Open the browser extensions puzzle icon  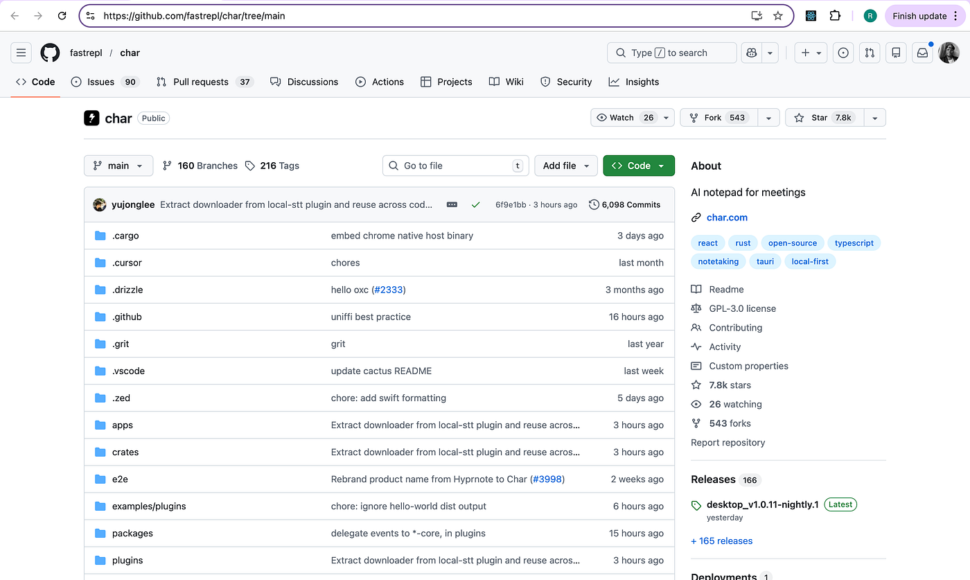coord(835,16)
